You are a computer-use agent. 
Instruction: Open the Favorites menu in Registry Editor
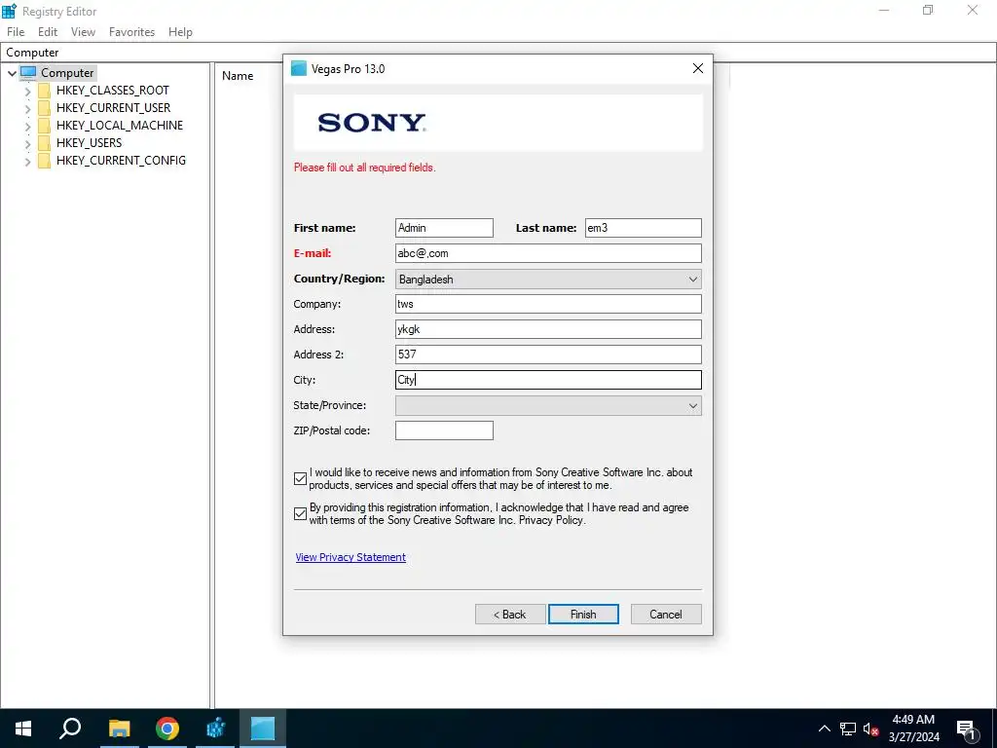(131, 32)
